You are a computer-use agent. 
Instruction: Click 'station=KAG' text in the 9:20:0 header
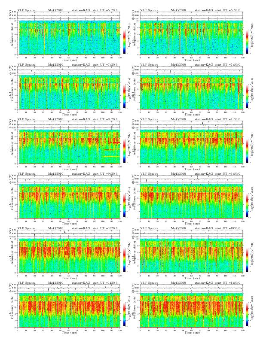pyautogui.click(x=81, y=174)
